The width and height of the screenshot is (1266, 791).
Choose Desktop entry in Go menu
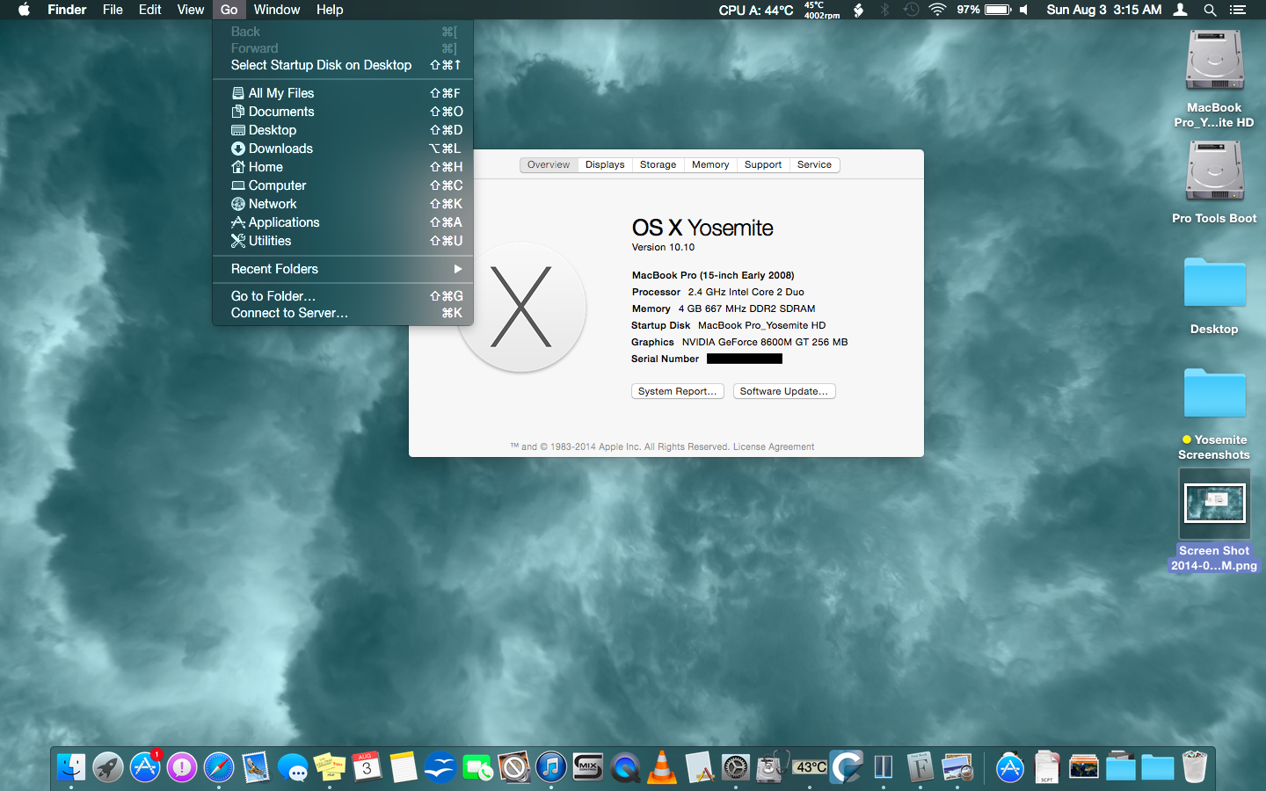pos(343,130)
